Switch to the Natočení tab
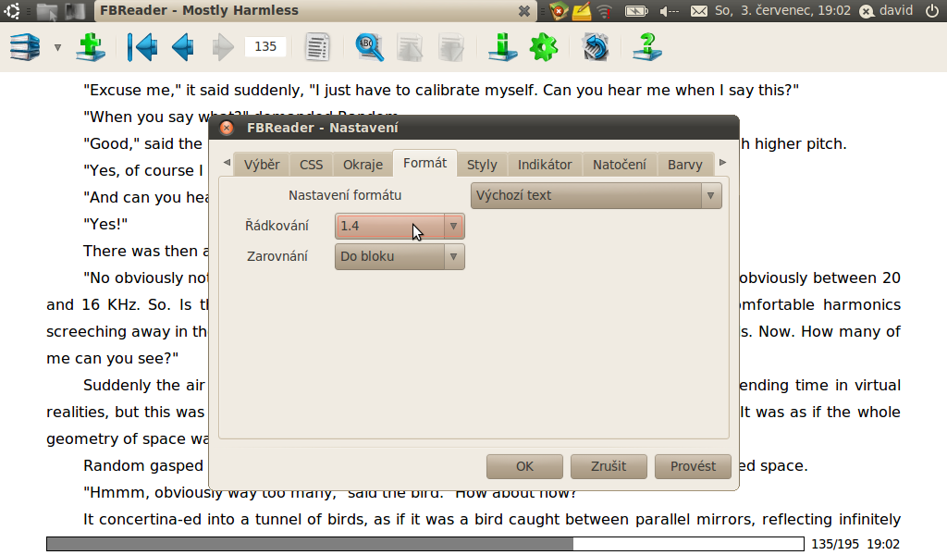Screen dimensions: 947x555 click(x=620, y=165)
